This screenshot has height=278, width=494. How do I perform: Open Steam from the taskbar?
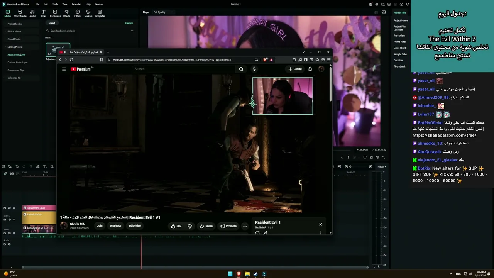coord(255,274)
